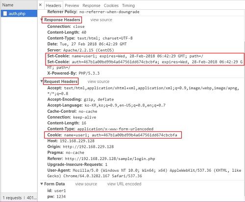Select the auth.php file icon
The image size is (245, 202).
[5, 14]
